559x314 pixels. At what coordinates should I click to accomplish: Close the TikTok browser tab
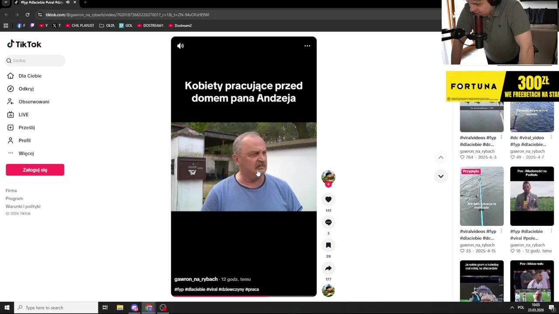pyautogui.click(x=75, y=2)
